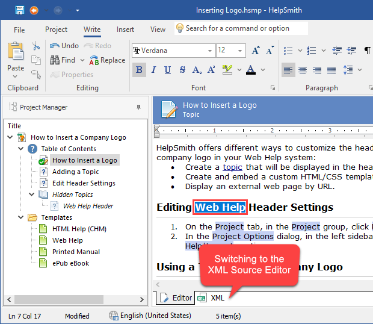Click English (United States) language indicator
The image size is (373, 324).
[150, 316]
